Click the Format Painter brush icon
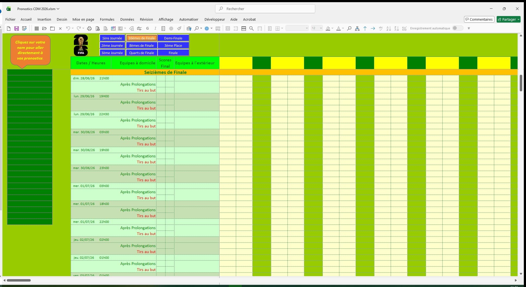 tap(179, 29)
